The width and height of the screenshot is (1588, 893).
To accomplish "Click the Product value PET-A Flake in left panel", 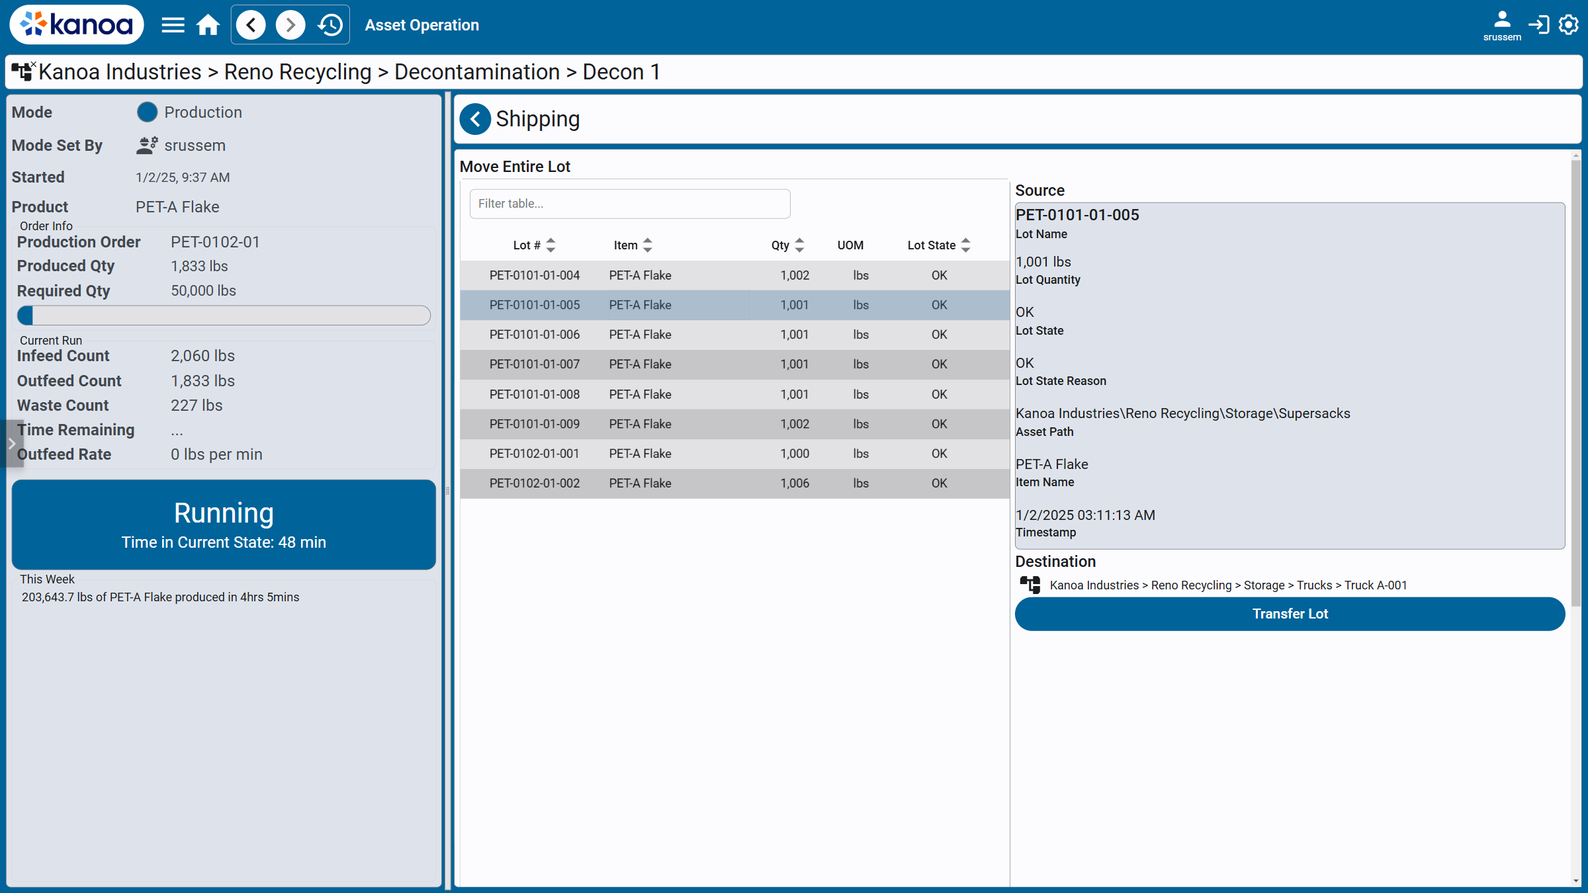I will point(177,207).
